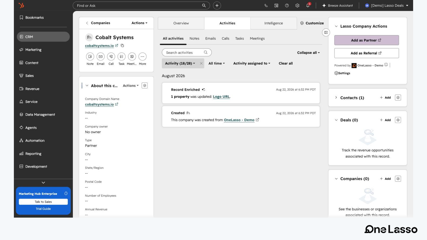Open the Contacts card settings gear

click(398, 98)
